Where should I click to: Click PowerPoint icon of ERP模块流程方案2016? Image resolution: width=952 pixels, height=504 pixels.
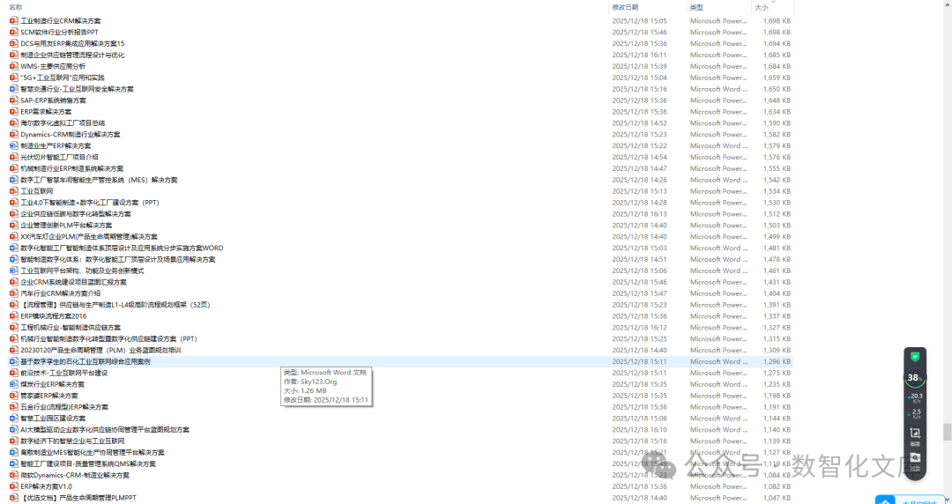(x=14, y=315)
